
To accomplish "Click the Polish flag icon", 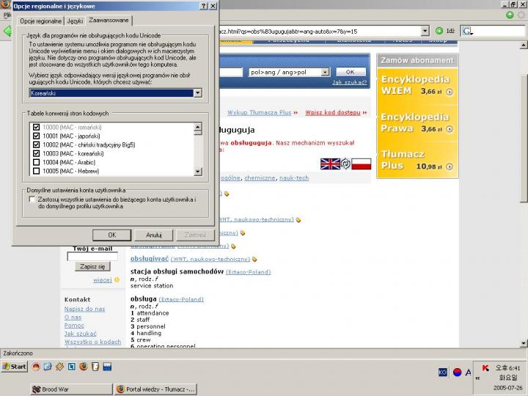I will click(362, 164).
